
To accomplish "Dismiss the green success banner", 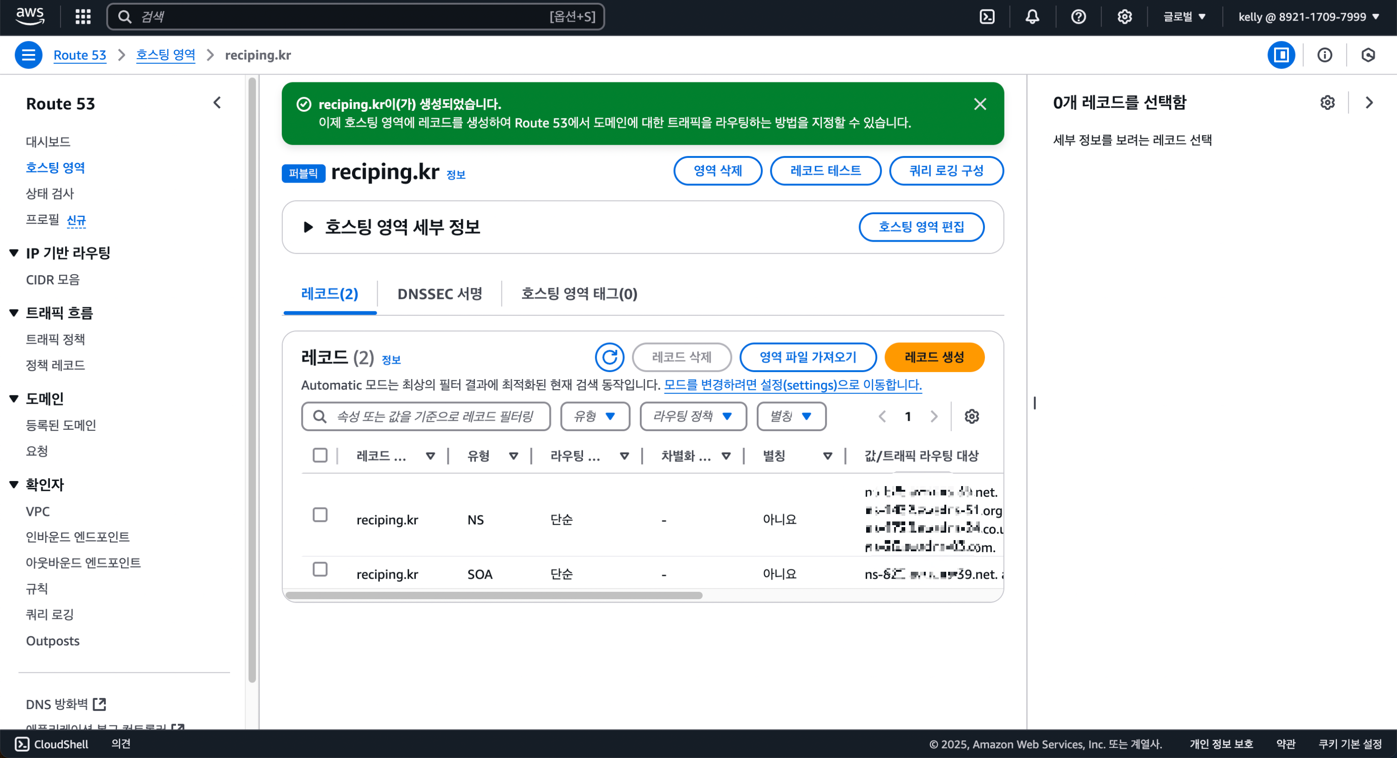I will coord(979,104).
